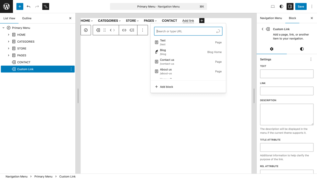Expand the CATEGORIES tree item
317x179 pixels.
coord(9,42)
